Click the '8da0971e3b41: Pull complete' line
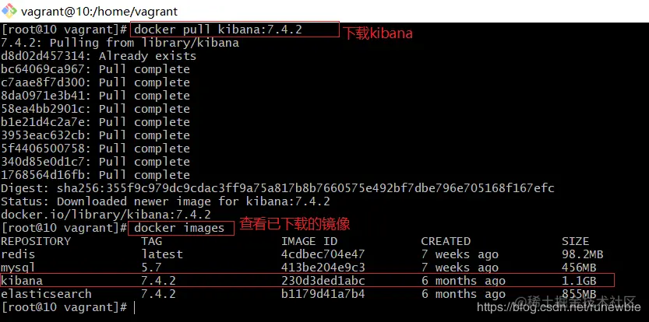Viewport: 649px width, 322px height. 95,96
